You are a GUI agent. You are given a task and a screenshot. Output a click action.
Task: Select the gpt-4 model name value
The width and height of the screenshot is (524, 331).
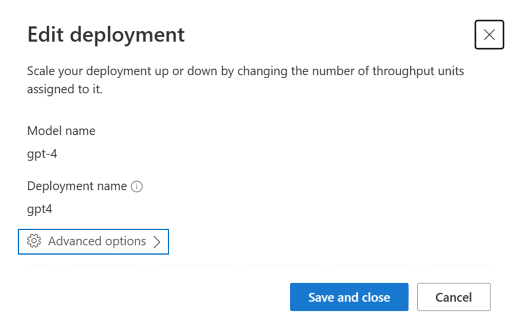[x=42, y=154]
